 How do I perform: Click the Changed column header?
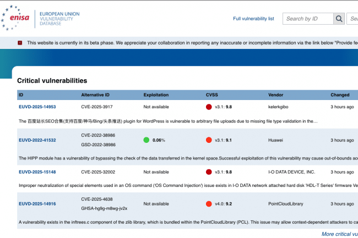[x=340, y=95]
